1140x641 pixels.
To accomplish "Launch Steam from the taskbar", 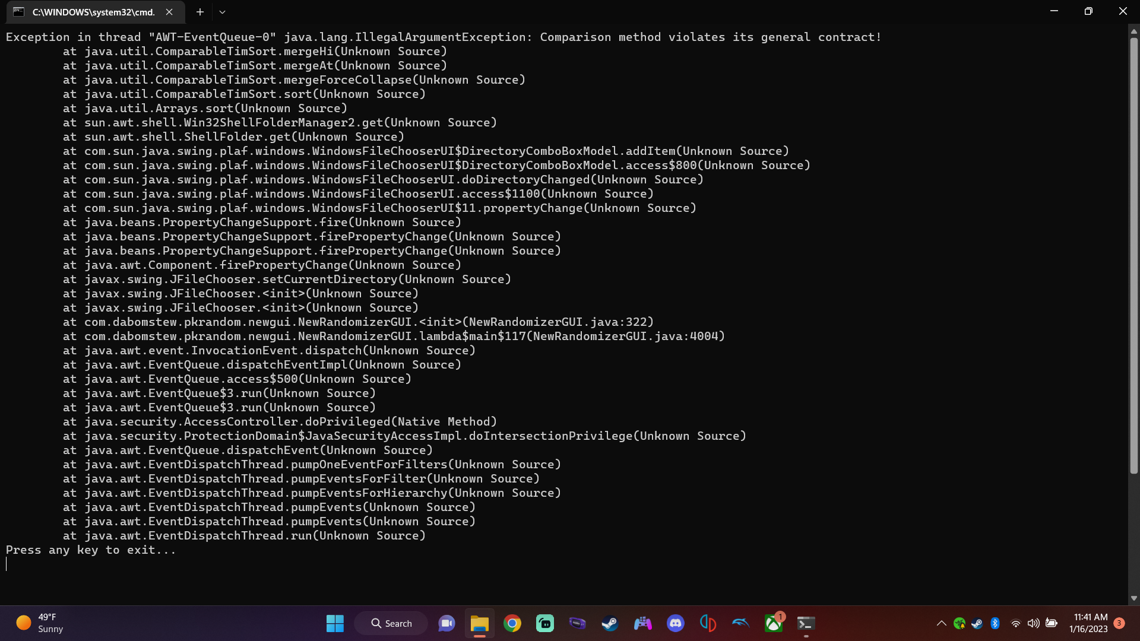I will click(x=610, y=623).
